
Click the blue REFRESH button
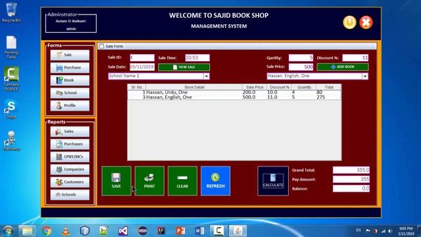point(215,181)
